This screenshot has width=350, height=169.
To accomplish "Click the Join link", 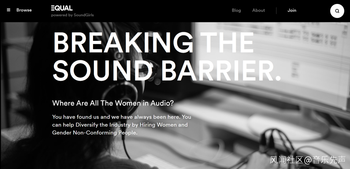I will pos(292,10).
